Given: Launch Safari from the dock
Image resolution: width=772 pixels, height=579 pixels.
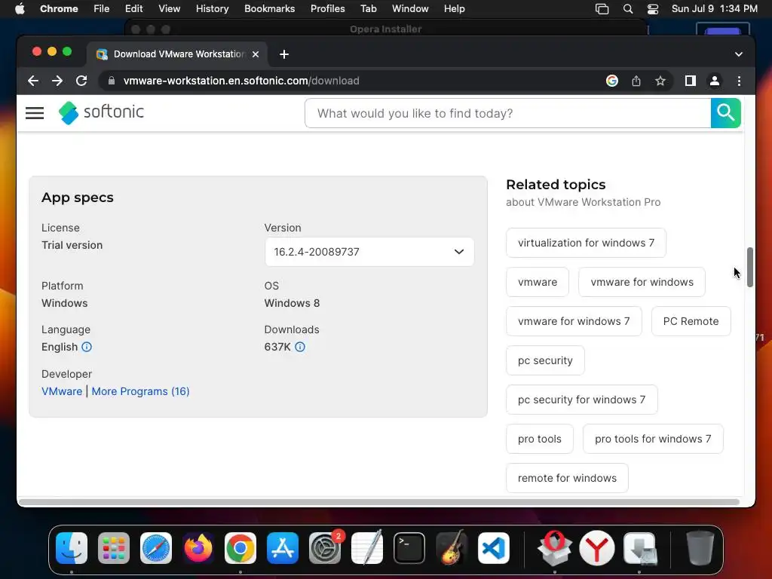Looking at the screenshot, I should tap(156, 548).
